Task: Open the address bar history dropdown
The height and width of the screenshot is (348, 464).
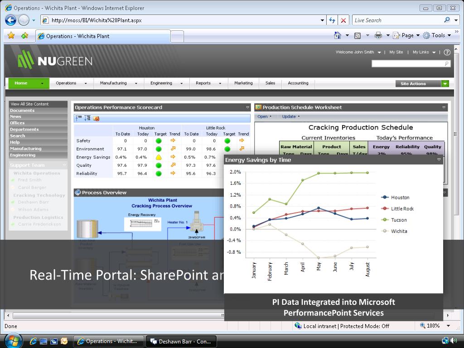Action: coord(322,20)
